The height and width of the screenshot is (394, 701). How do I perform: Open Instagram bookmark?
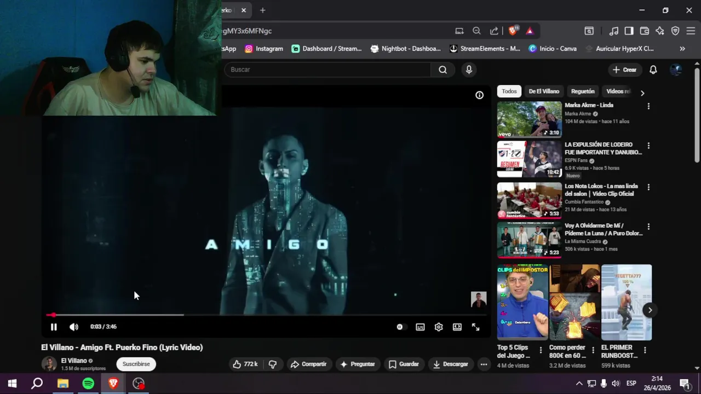[264, 49]
